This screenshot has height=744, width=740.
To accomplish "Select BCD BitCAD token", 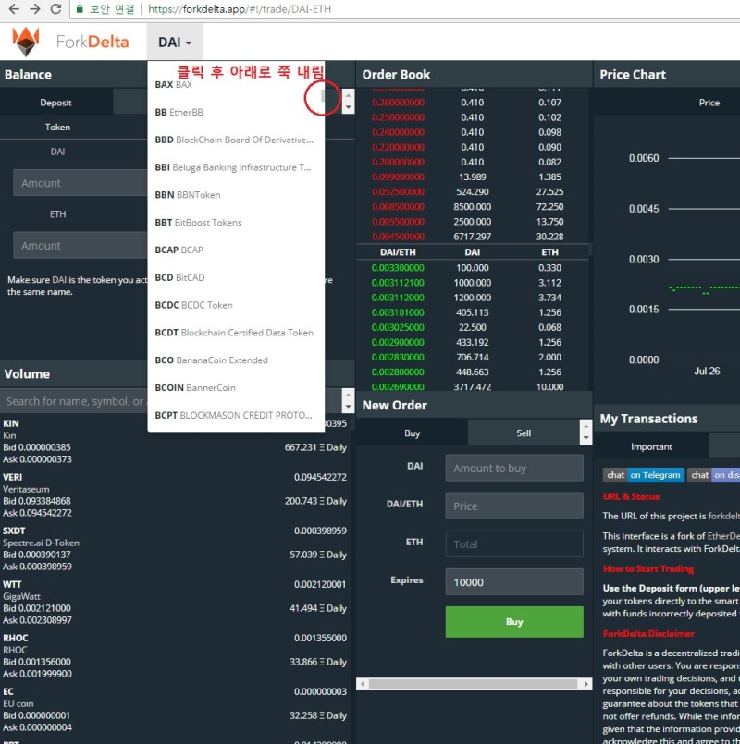I will (236, 277).
